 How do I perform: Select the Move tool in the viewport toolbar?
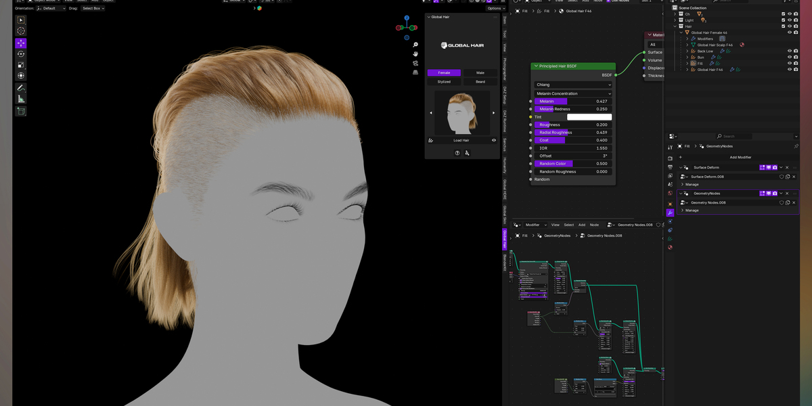pyautogui.click(x=20, y=43)
